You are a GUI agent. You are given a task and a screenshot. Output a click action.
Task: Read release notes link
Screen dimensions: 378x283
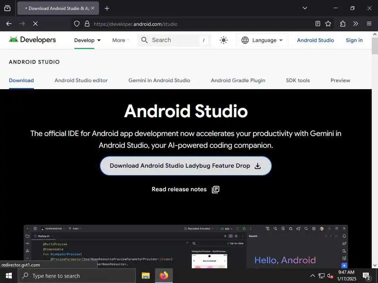[179, 189]
